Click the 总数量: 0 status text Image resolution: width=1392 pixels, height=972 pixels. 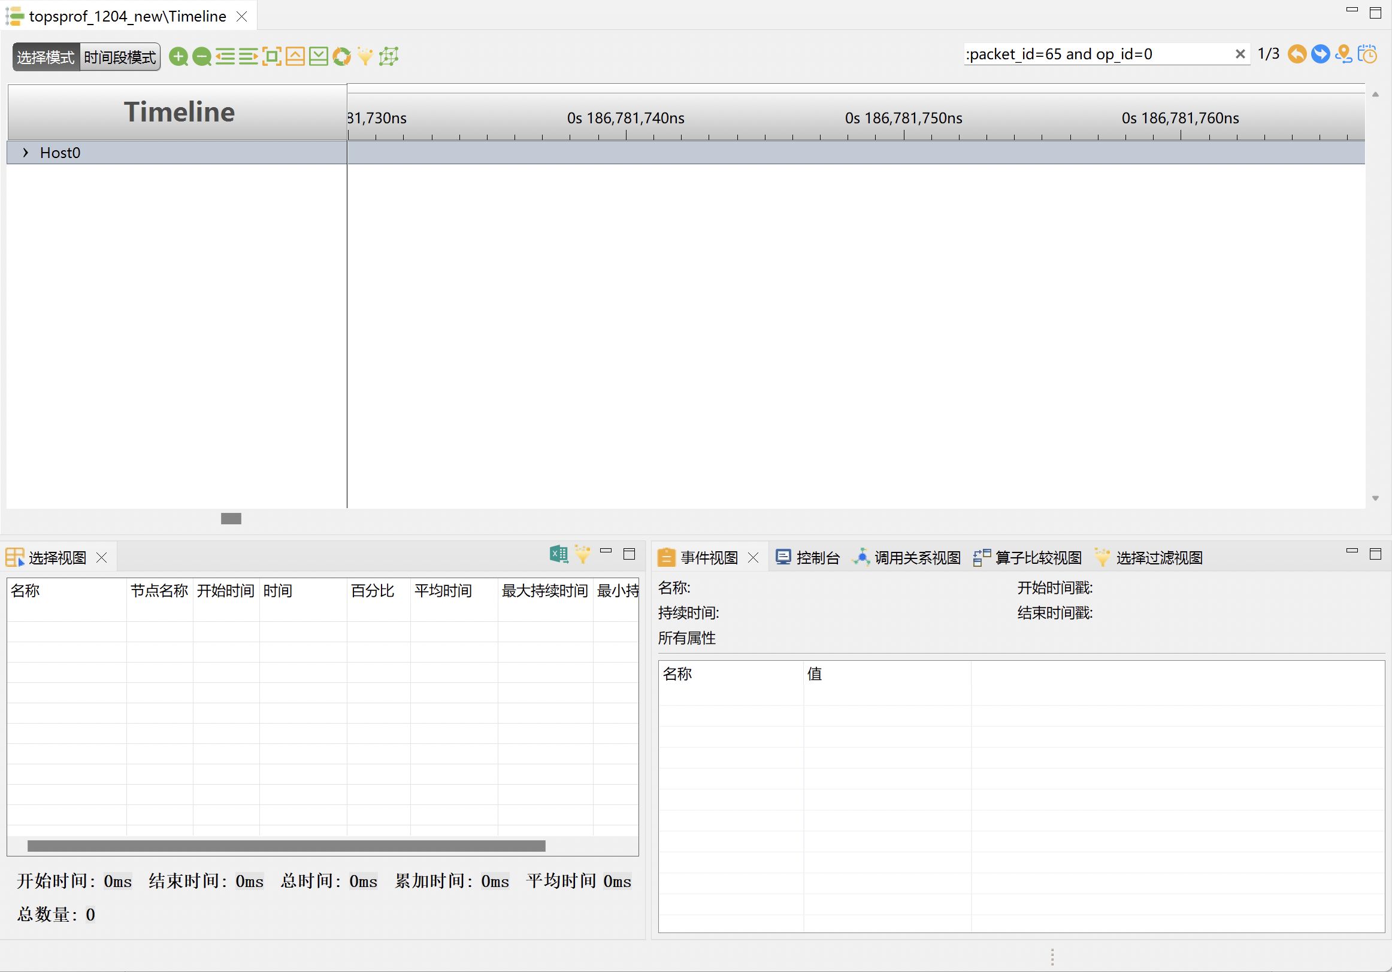pos(56,915)
